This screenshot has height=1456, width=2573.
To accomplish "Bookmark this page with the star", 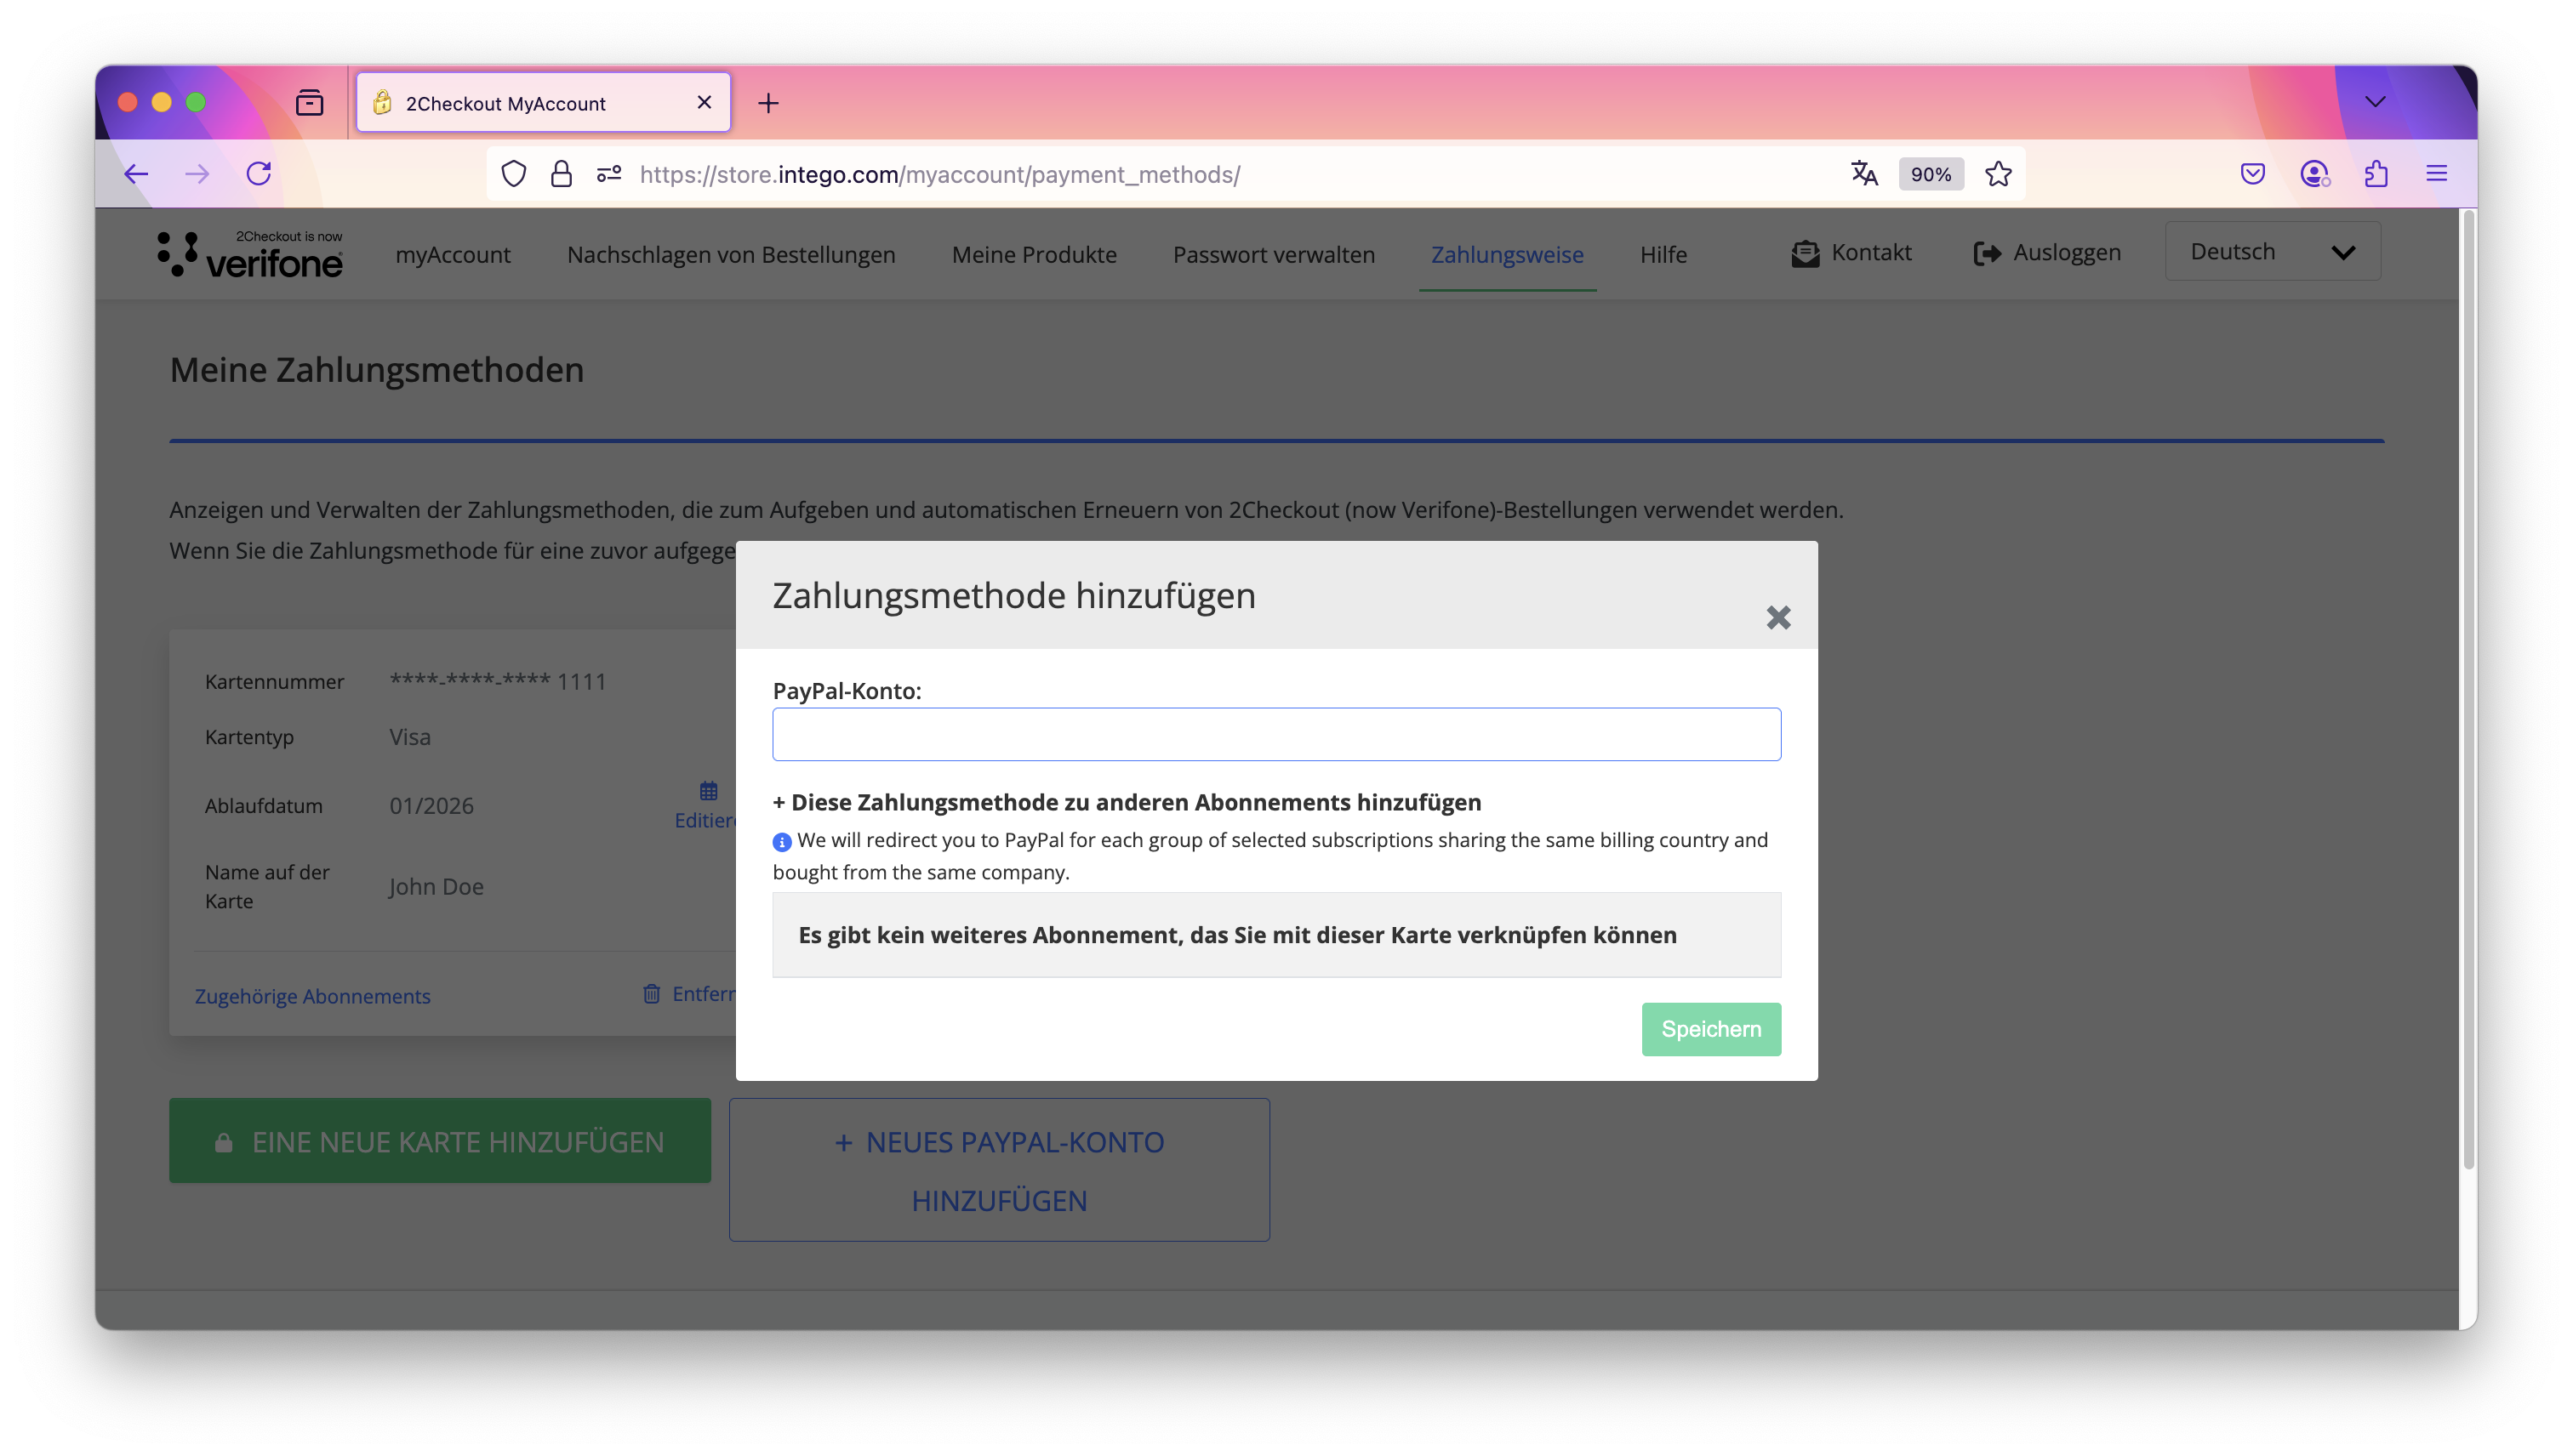I will (1998, 174).
